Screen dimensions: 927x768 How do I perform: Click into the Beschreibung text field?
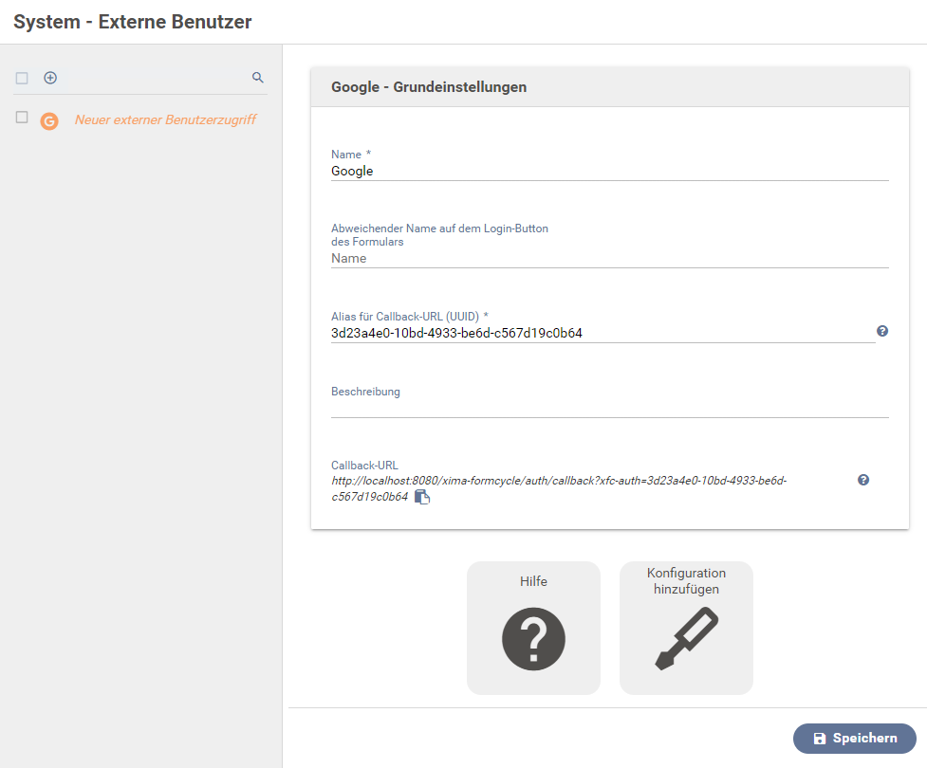click(607, 408)
